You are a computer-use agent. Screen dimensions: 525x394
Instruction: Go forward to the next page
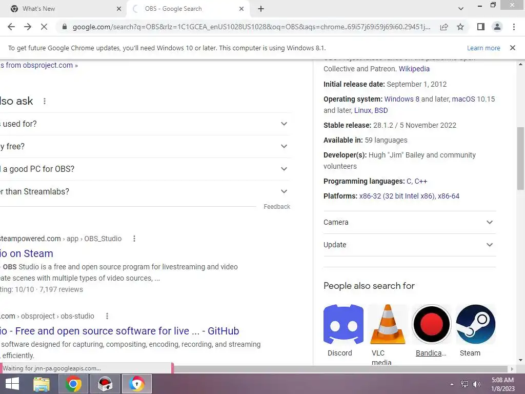tap(28, 27)
